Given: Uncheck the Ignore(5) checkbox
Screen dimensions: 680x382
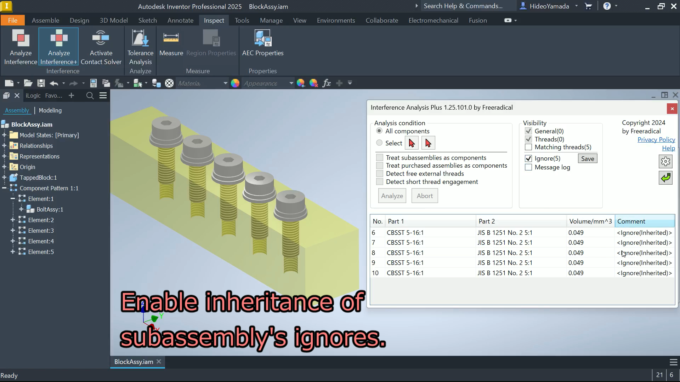Looking at the screenshot, I should pyautogui.click(x=528, y=158).
